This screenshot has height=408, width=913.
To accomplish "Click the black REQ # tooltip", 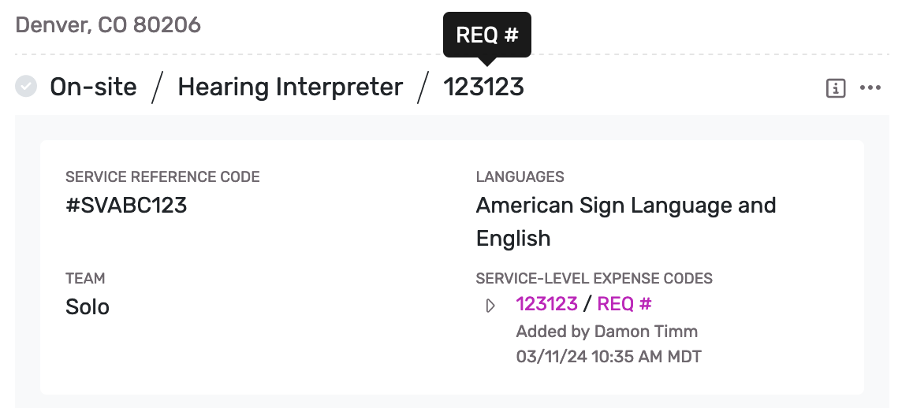I will pyautogui.click(x=486, y=35).
